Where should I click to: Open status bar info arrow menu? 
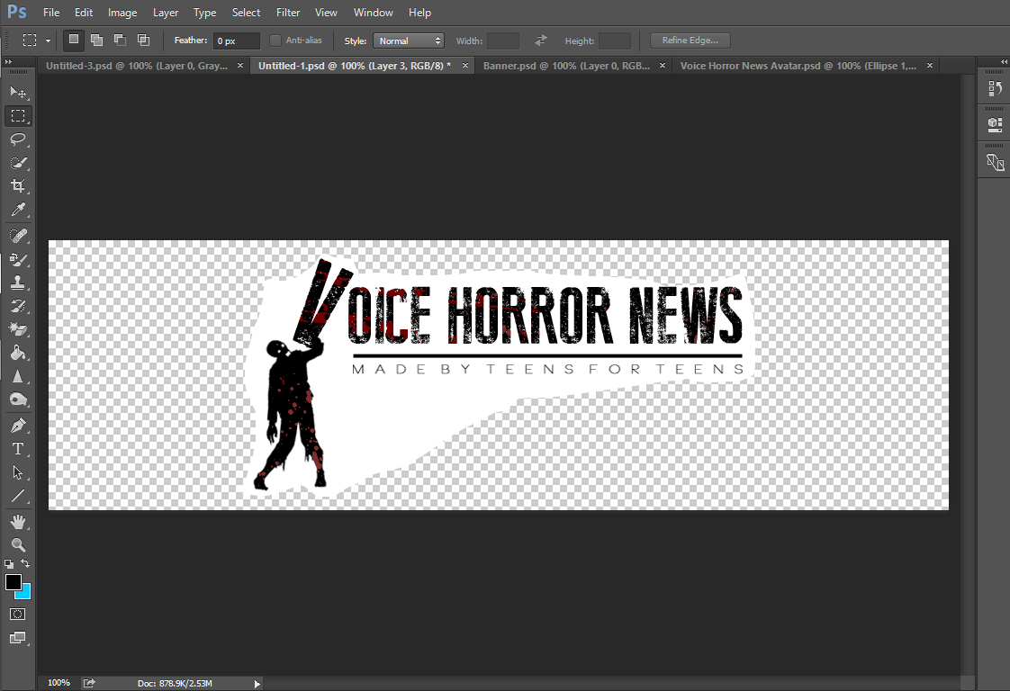(x=257, y=684)
